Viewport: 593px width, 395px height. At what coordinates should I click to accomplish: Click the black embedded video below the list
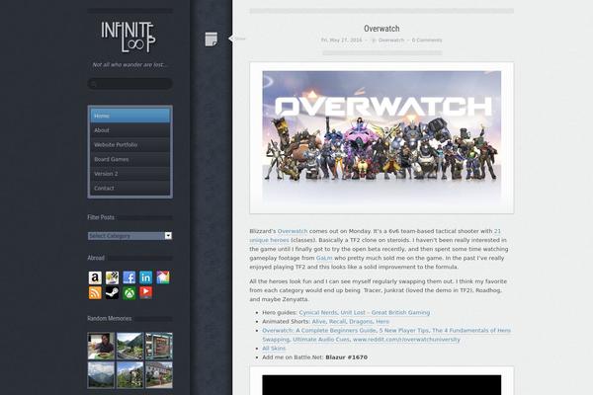[381, 385]
